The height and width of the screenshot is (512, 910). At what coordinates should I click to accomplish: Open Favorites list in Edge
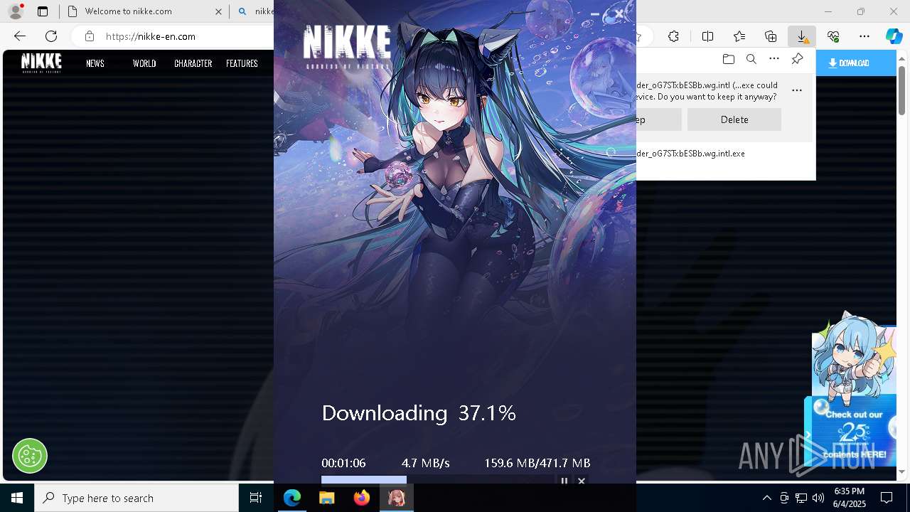(739, 36)
